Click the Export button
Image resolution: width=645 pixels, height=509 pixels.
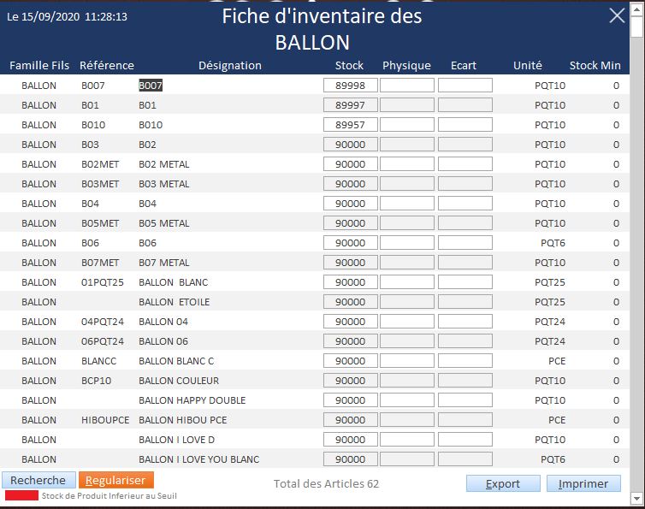click(x=503, y=483)
